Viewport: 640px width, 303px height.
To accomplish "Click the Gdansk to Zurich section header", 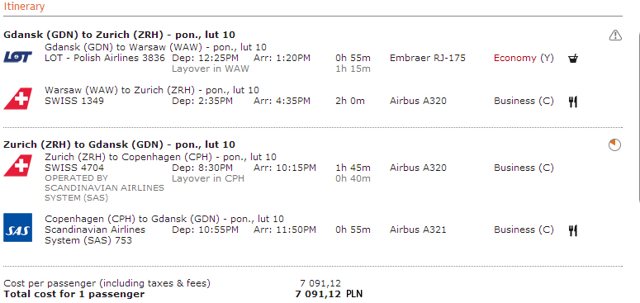I will [119, 35].
